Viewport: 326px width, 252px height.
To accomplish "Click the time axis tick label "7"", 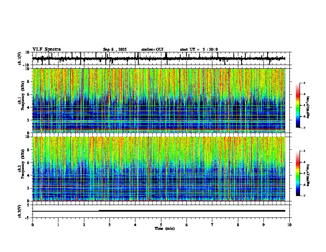I will tap(212, 225).
